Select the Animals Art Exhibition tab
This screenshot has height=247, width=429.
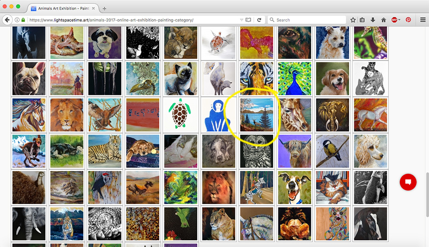63,9
